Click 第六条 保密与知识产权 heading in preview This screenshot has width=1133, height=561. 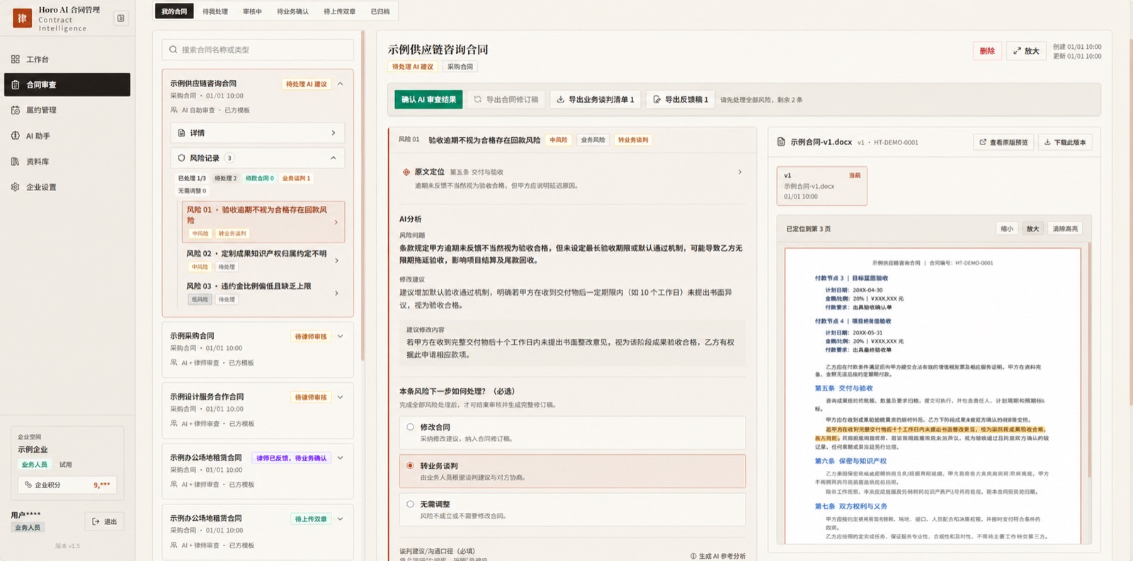point(850,461)
